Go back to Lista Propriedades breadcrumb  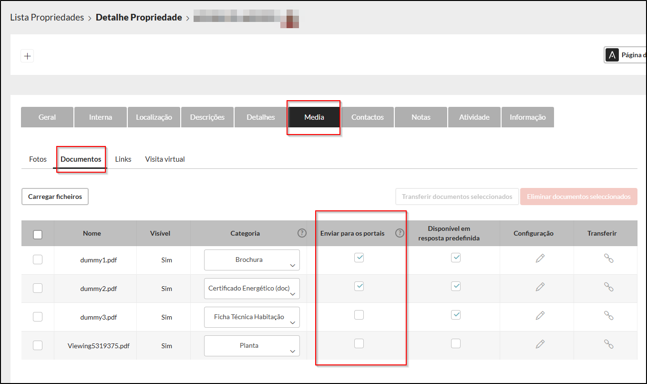click(x=47, y=18)
